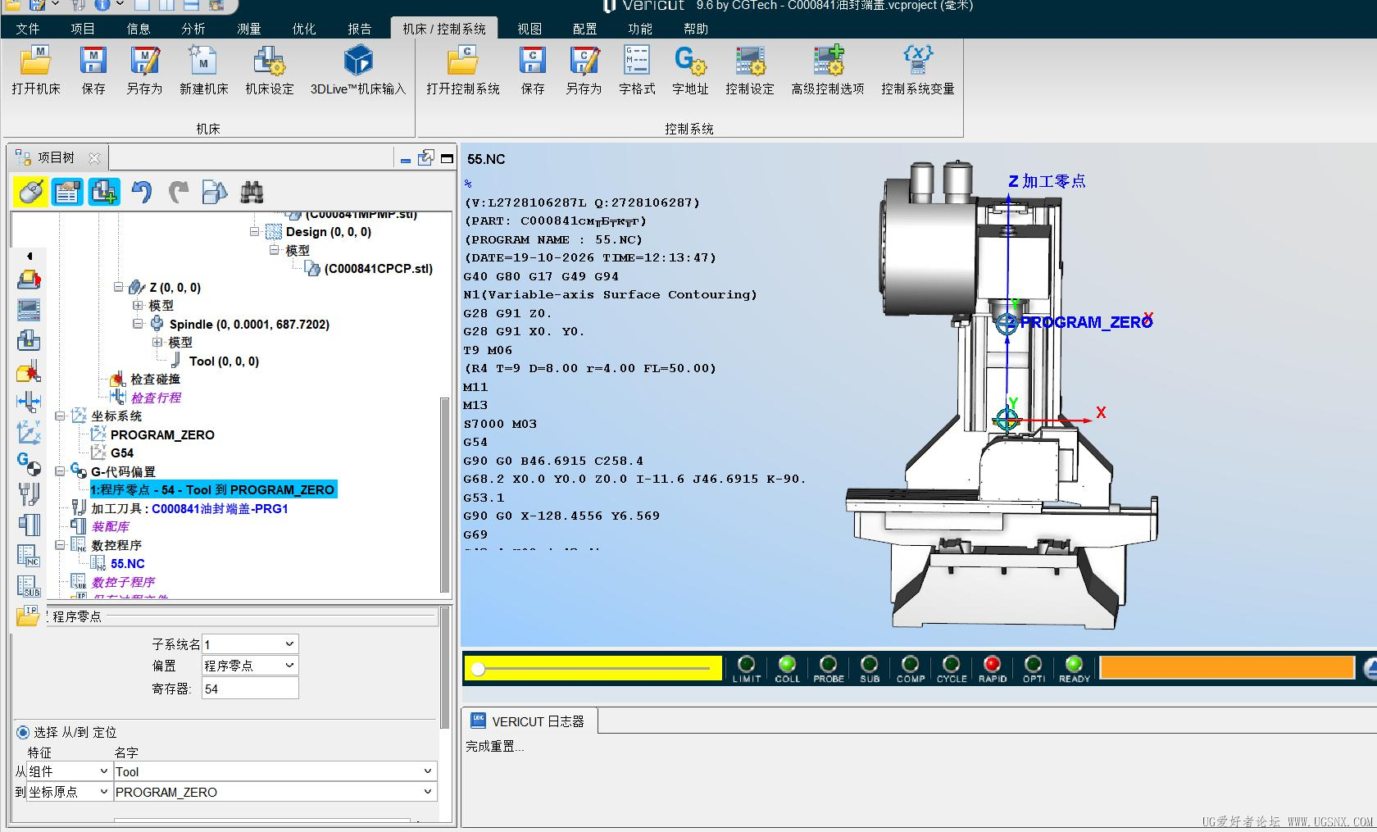Viewport: 1377px width, 832px height.
Task: Click the 寄存器 input field
Action: 250,689
